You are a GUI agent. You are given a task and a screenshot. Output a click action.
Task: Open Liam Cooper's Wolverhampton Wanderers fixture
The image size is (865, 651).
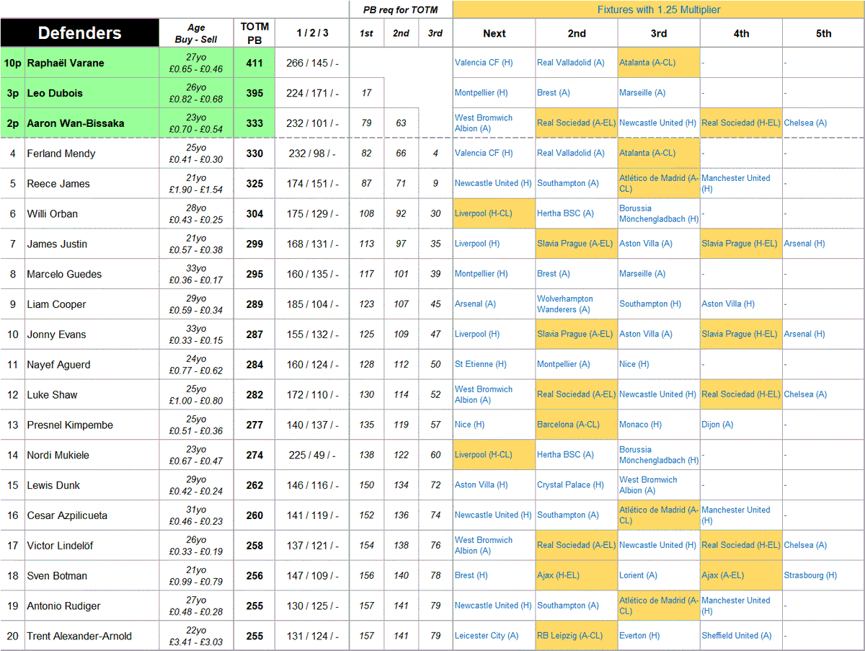(565, 304)
